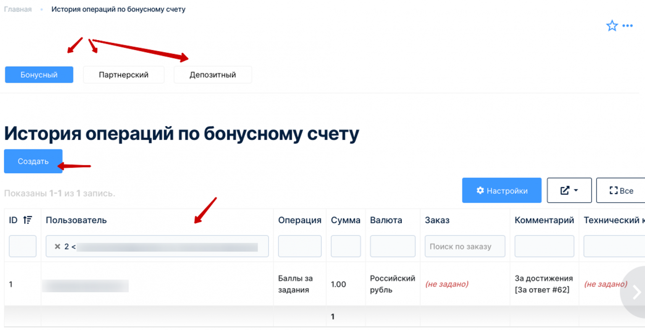Click the Комментарий filter input
Viewport: 645px width, 330px height.
point(544,246)
